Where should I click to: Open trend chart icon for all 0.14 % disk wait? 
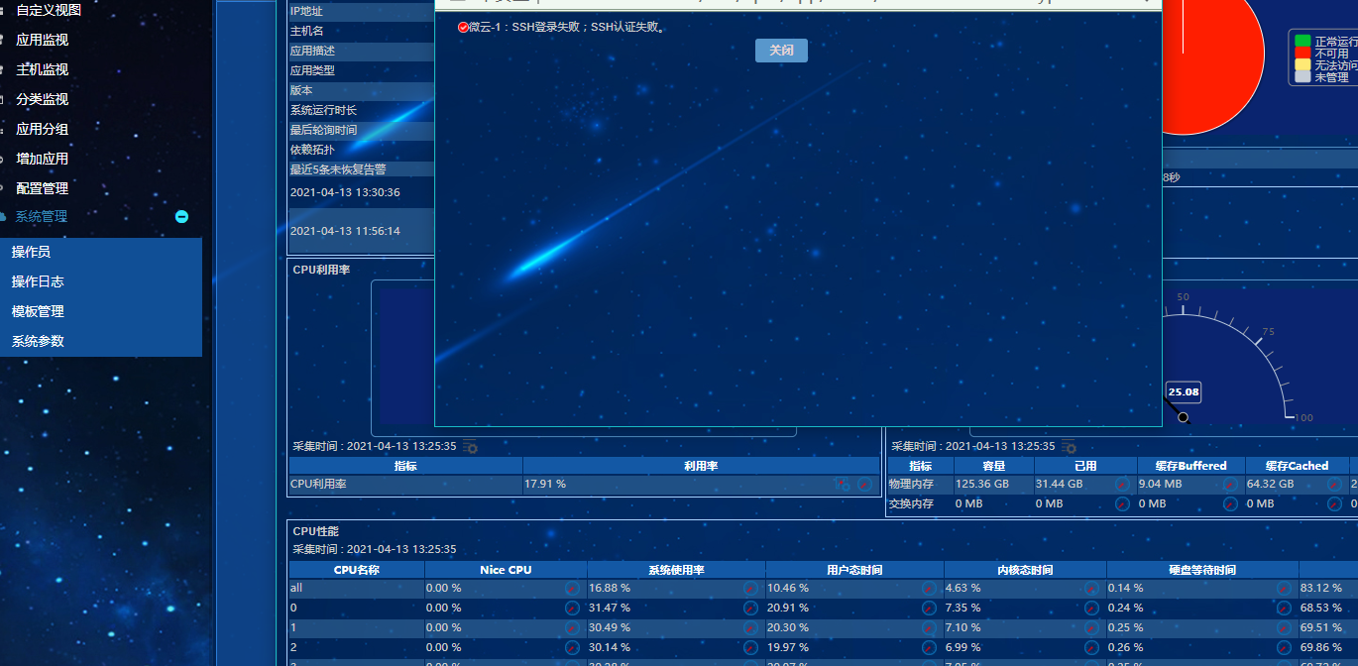tap(1284, 588)
